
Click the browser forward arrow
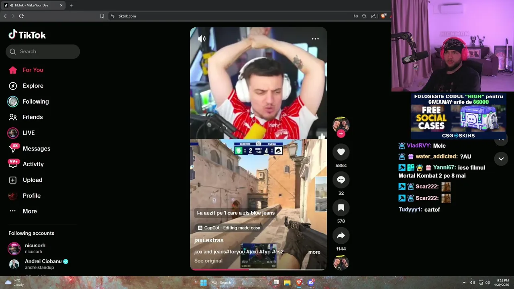(13, 16)
